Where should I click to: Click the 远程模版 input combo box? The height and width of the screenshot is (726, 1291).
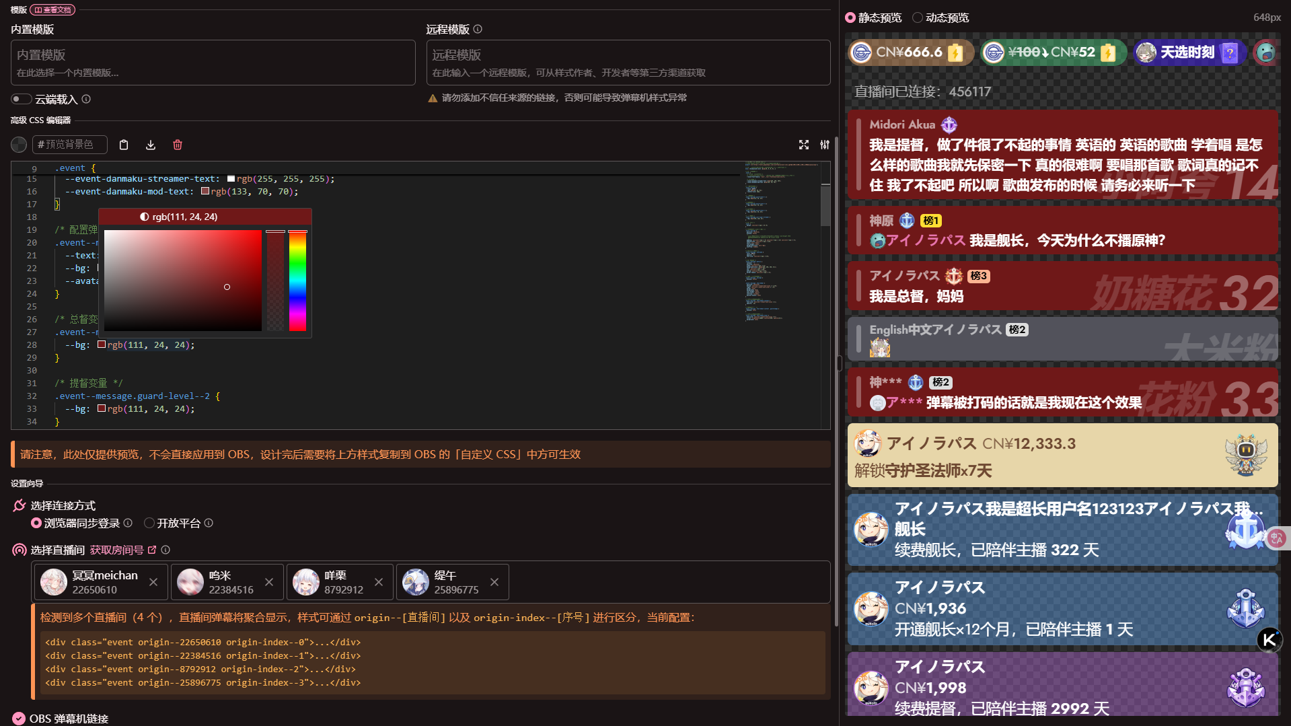pyautogui.click(x=628, y=63)
